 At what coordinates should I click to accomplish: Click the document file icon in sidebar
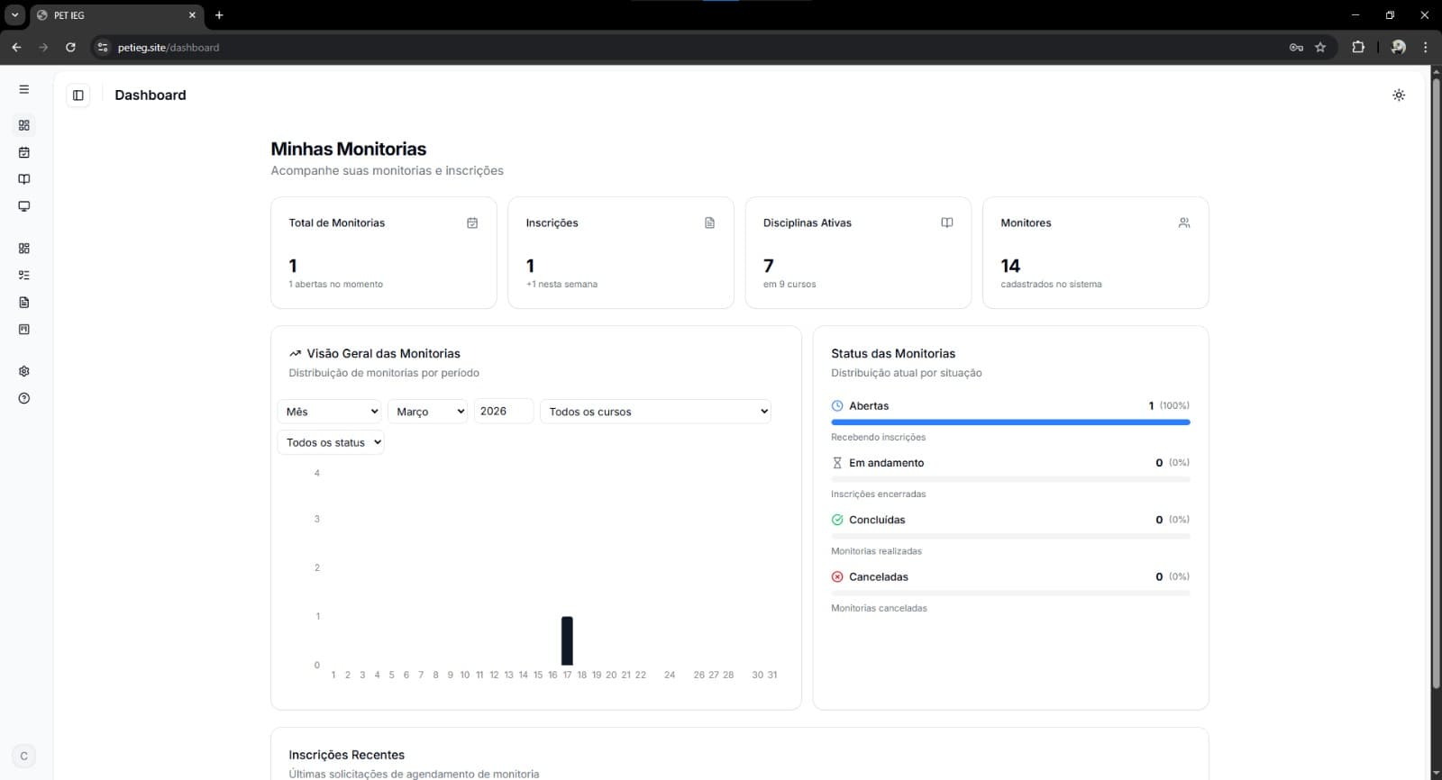click(24, 303)
